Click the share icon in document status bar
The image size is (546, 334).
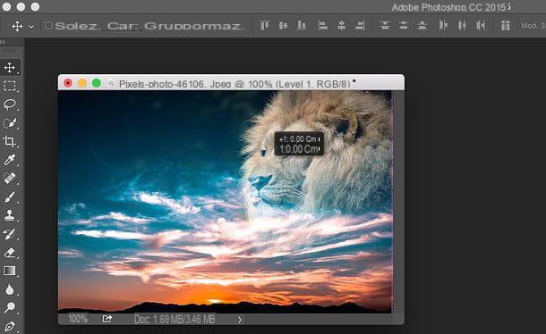107,319
